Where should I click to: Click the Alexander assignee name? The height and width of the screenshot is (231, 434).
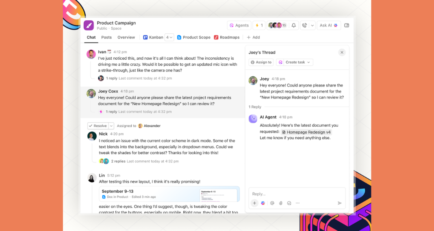pyautogui.click(x=152, y=126)
